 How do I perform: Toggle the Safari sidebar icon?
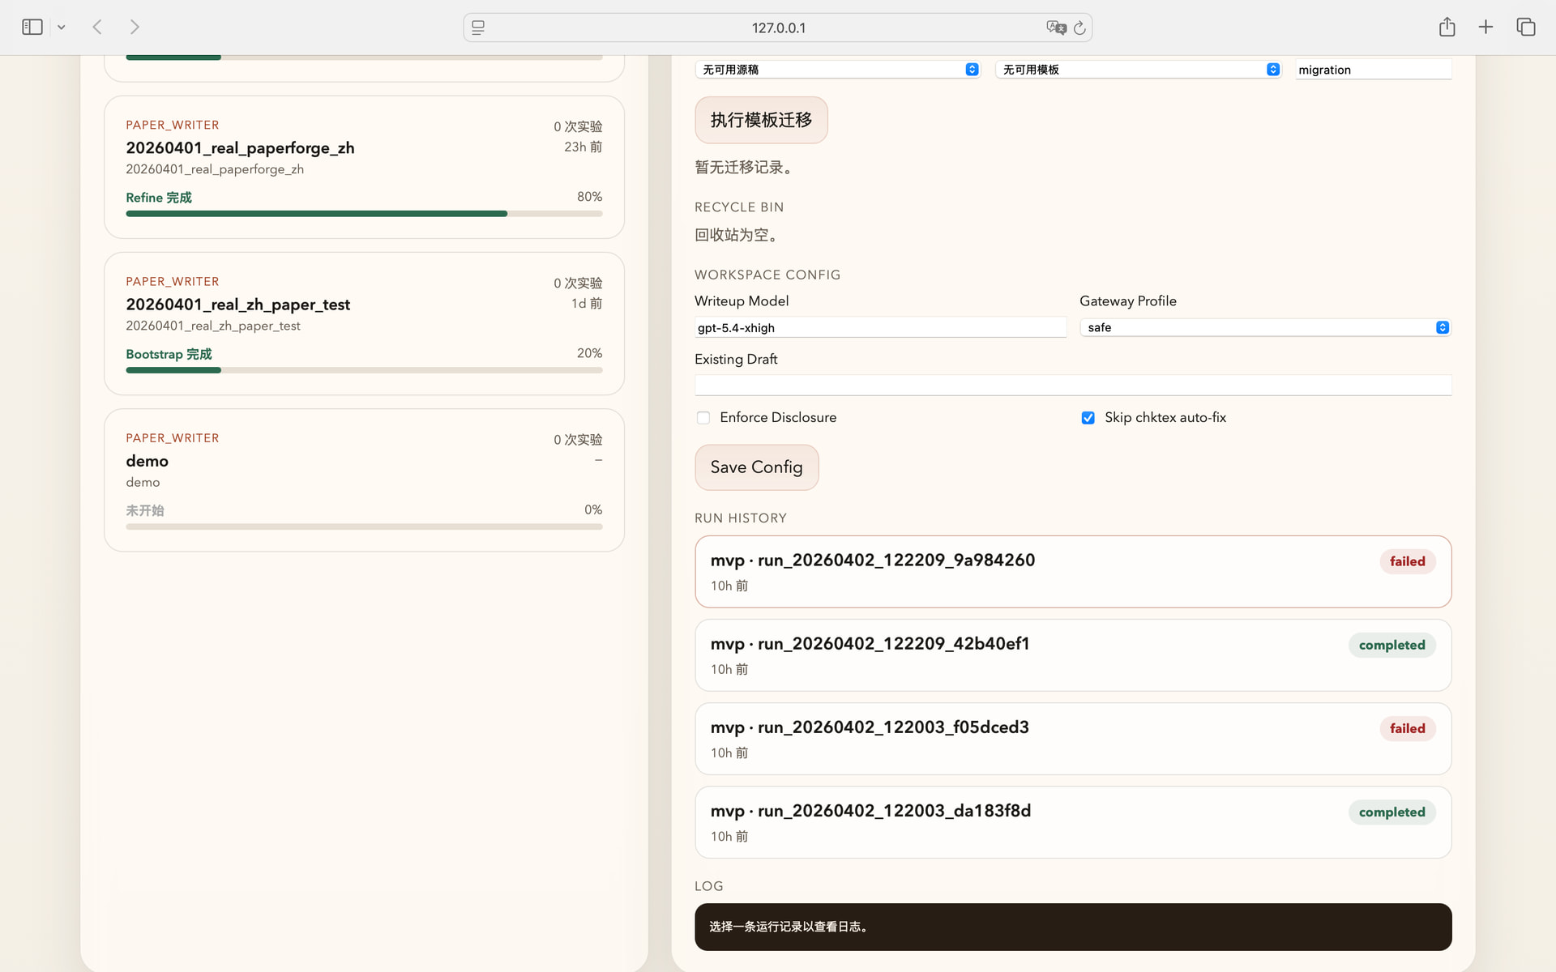pyautogui.click(x=32, y=28)
